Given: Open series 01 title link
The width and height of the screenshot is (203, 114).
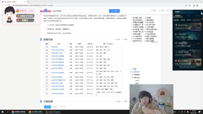Looking at the screenshot, I should (54, 47).
